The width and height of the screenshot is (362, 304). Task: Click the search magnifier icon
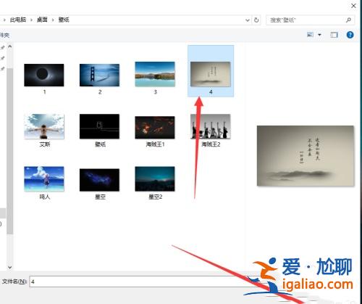[348, 20]
